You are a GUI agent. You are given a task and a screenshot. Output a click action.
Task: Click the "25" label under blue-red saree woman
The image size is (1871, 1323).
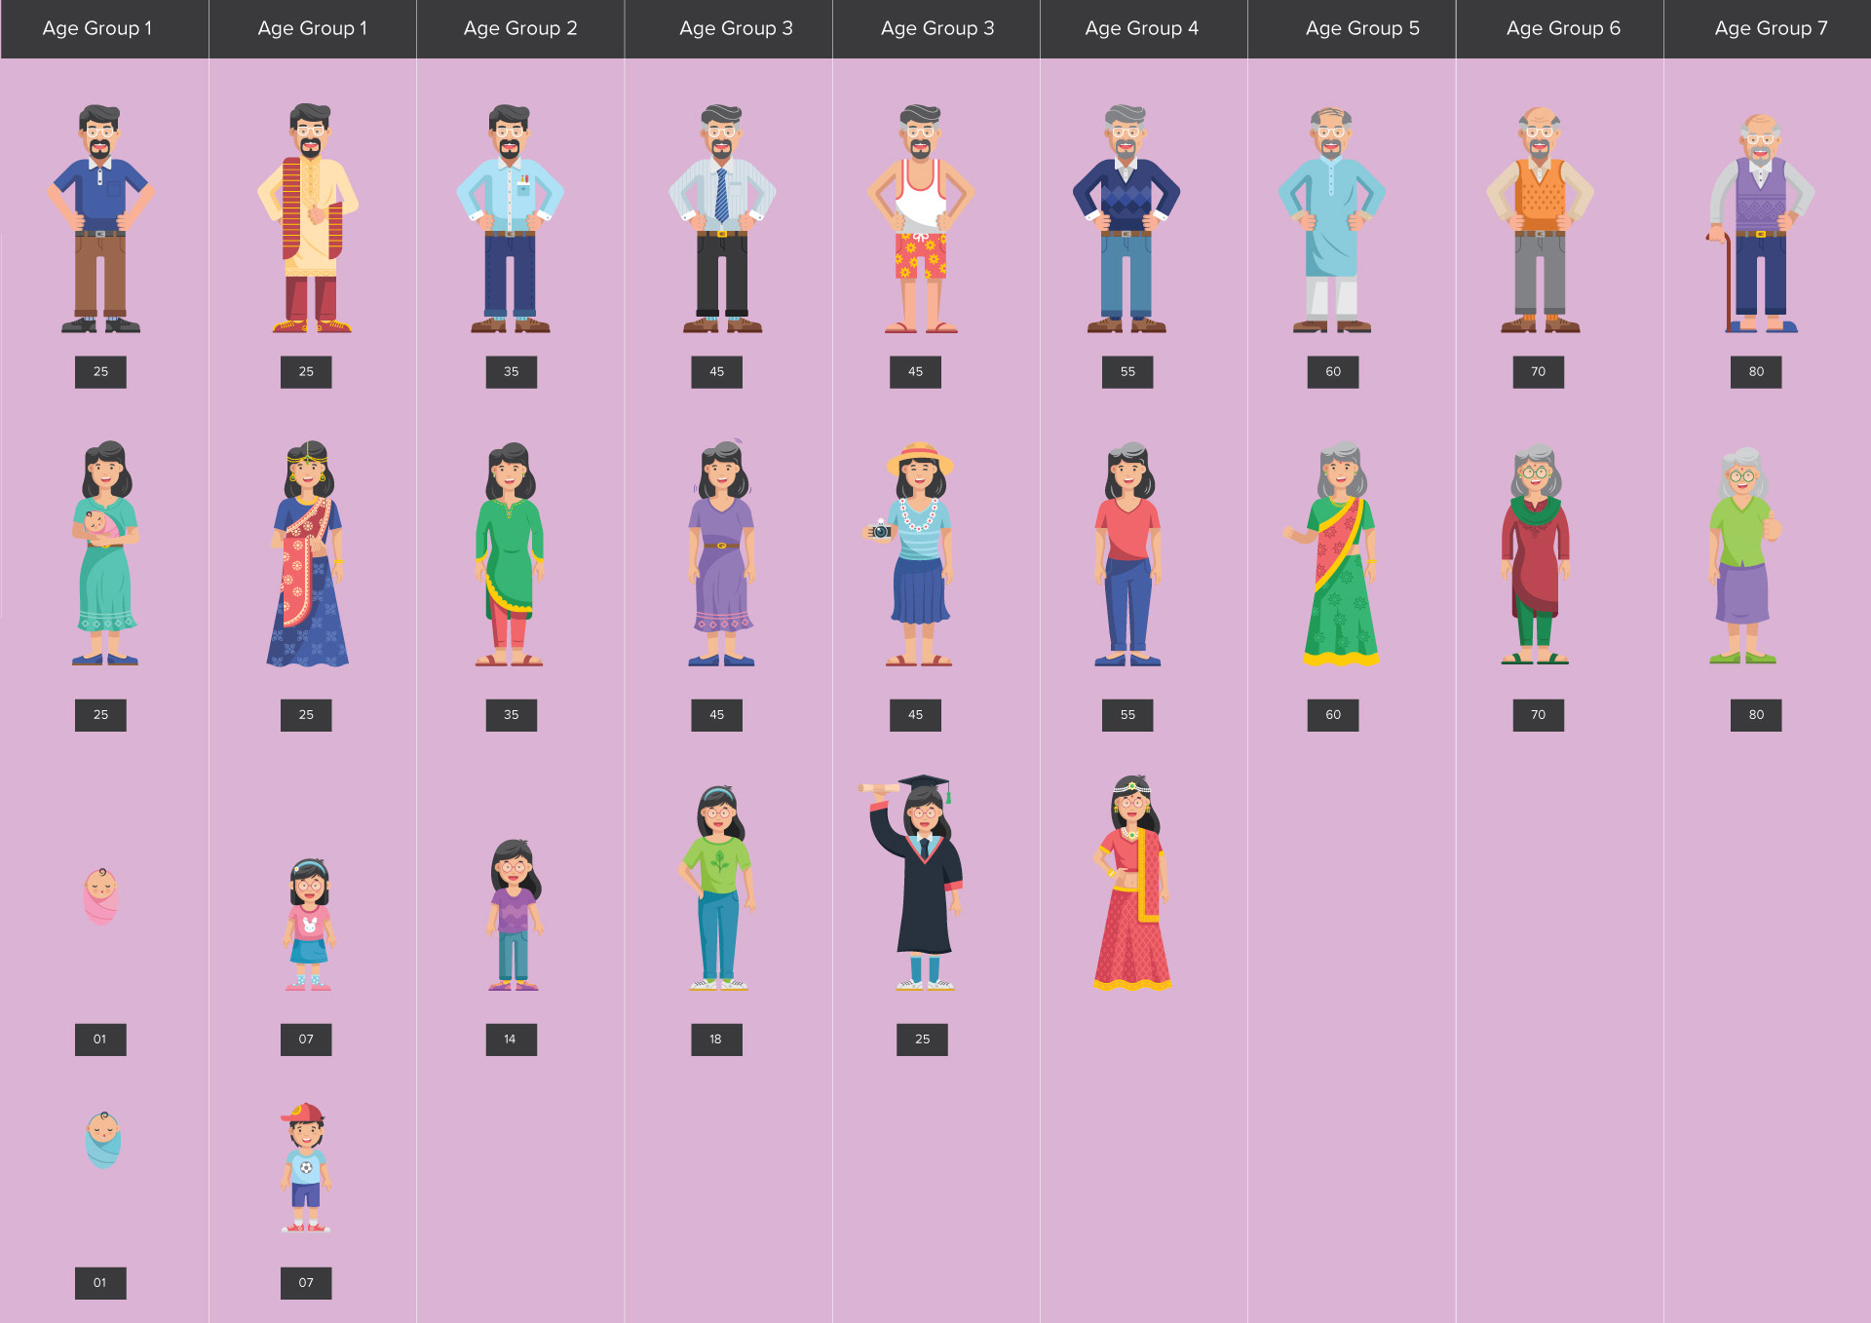pos(306,715)
